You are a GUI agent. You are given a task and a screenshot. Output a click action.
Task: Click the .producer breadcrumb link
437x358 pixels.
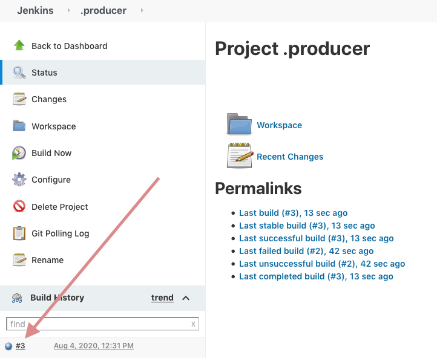pyautogui.click(x=103, y=10)
